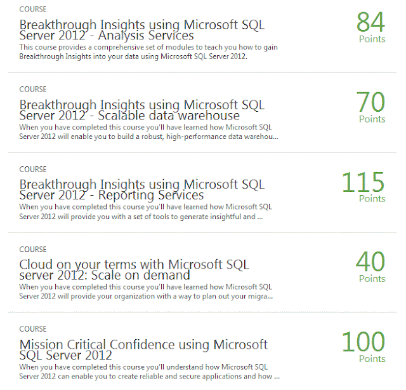
Task: Select the 115 points number
Action: (x=363, y=182)
